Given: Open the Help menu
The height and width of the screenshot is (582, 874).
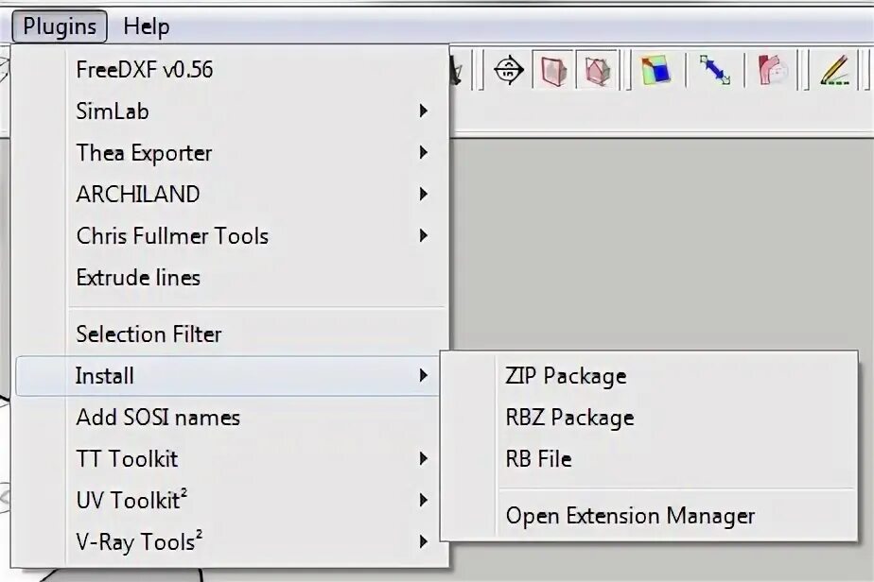Looking at the screenshot, I should click(147, 26).
